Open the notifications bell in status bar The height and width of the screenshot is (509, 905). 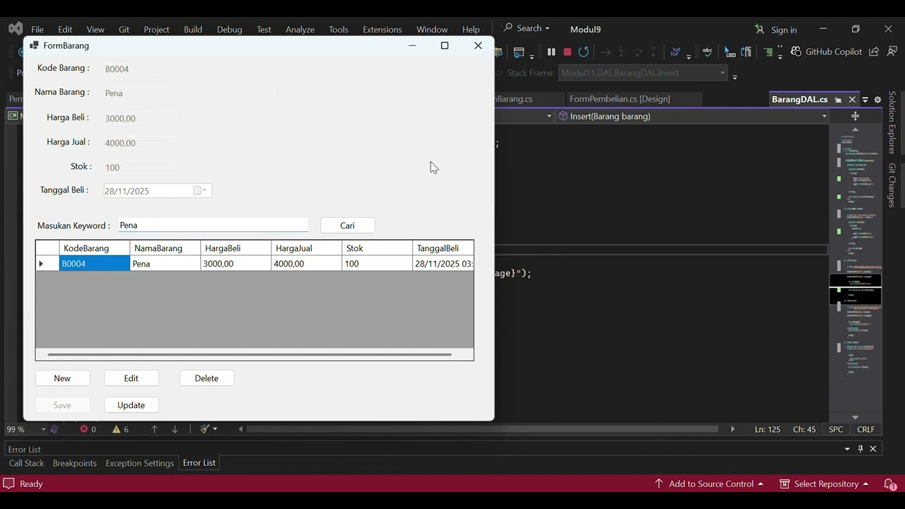click(x=890, y=484)
